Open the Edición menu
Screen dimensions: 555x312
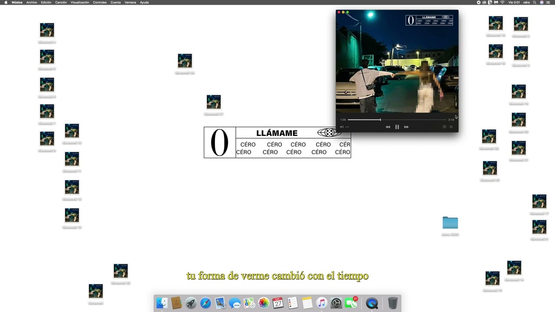coord(46,2)
